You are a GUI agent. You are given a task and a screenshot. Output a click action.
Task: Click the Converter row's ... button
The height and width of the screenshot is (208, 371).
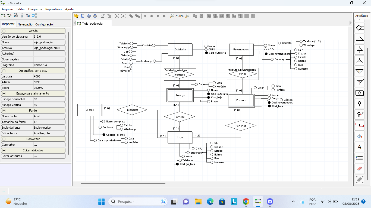[49, 145]
